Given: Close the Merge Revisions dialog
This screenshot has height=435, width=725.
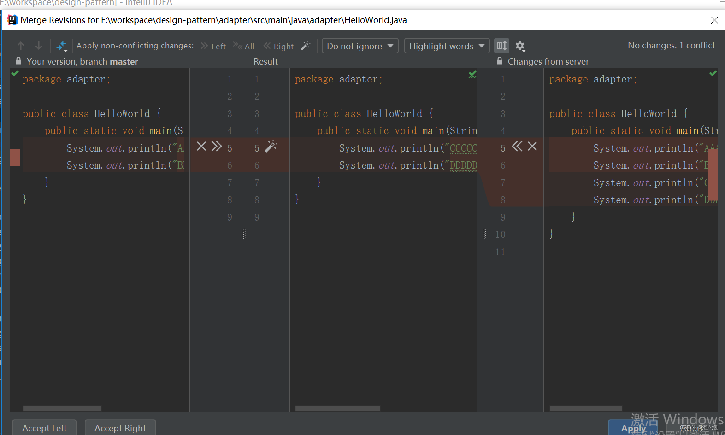Looking at the screenshot, I should (x=714, y=20).
